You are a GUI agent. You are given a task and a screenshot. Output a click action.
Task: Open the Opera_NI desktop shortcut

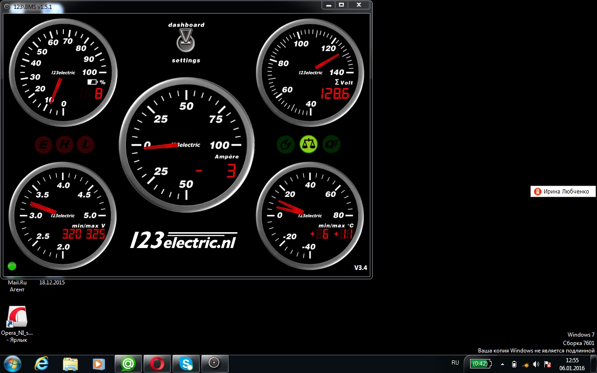(x=17, y=319)
